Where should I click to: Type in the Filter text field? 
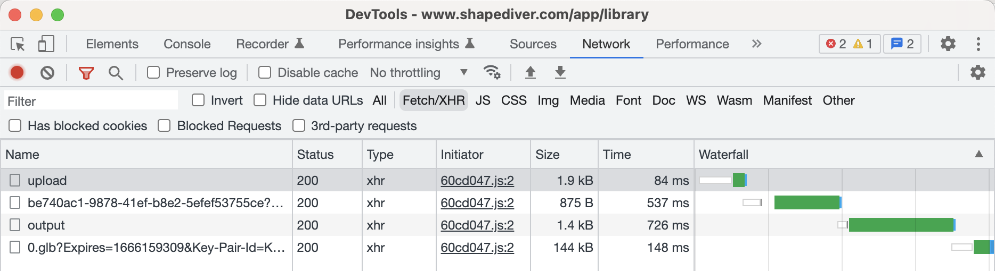click(x=92, y=101)
